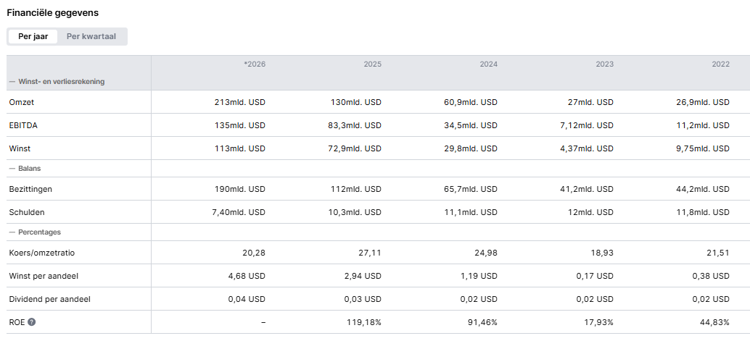Click the Bezittingen row label
Screen dimensions: 750x341
pyautogui.click(x=30, y=189)
